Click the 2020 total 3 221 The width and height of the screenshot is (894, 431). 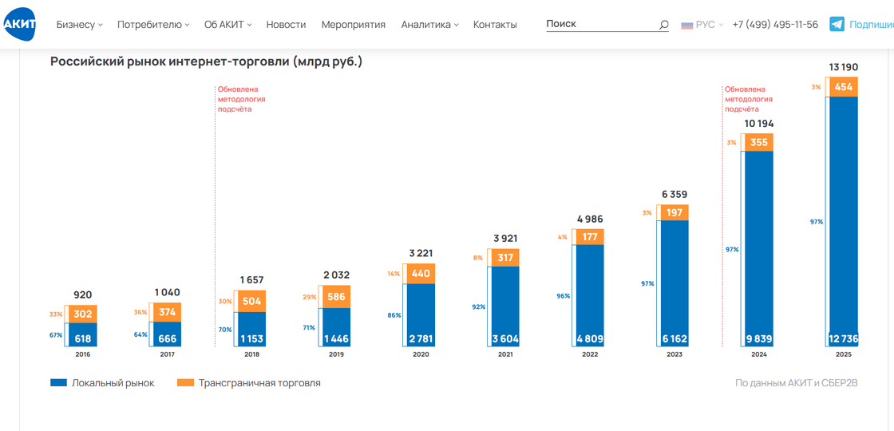[x=421, y=253]
